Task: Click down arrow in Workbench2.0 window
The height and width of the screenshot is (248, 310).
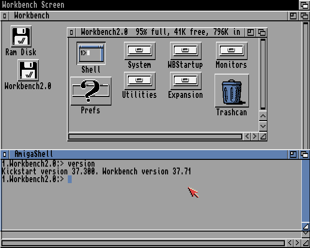Action: pos(263,126)
